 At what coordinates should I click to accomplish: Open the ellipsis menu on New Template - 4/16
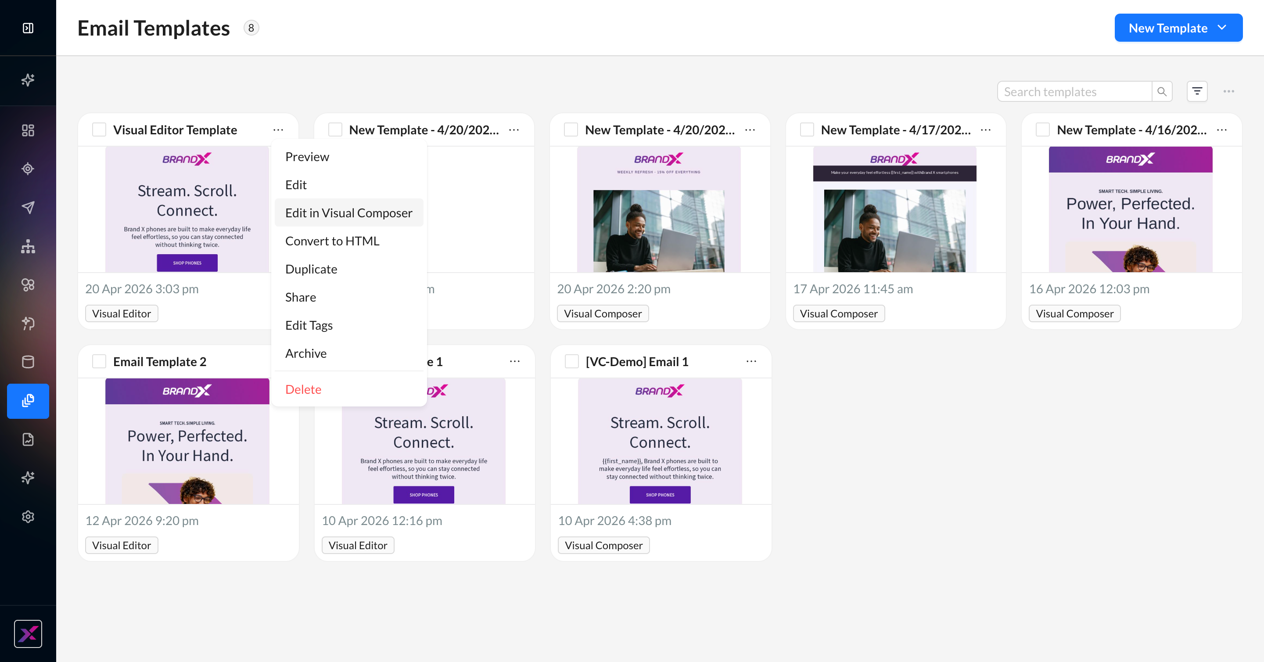[x=1222, y=130]
